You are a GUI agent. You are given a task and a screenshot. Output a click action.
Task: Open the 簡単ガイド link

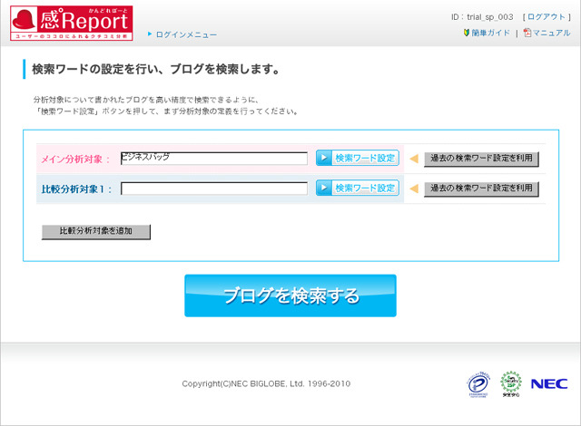click(490, 33)
